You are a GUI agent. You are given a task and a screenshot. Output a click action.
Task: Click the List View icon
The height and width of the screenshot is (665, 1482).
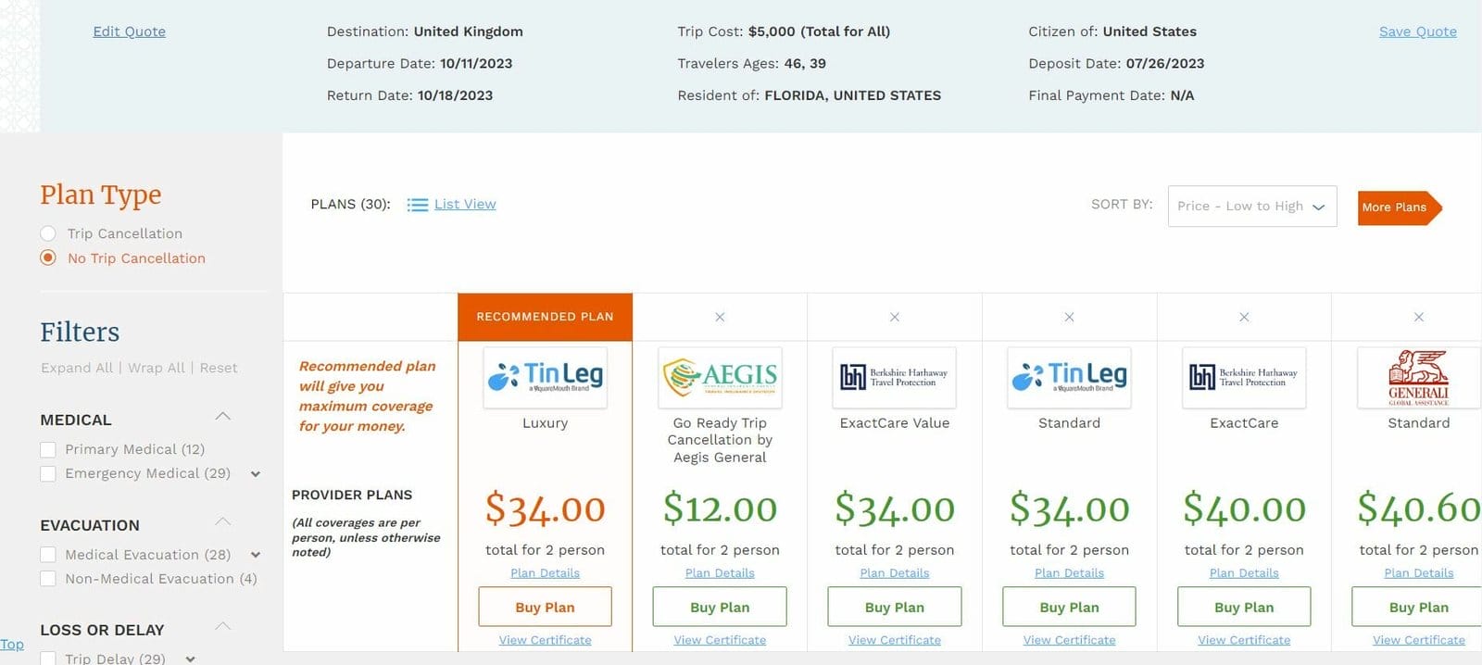coord(418,205)
